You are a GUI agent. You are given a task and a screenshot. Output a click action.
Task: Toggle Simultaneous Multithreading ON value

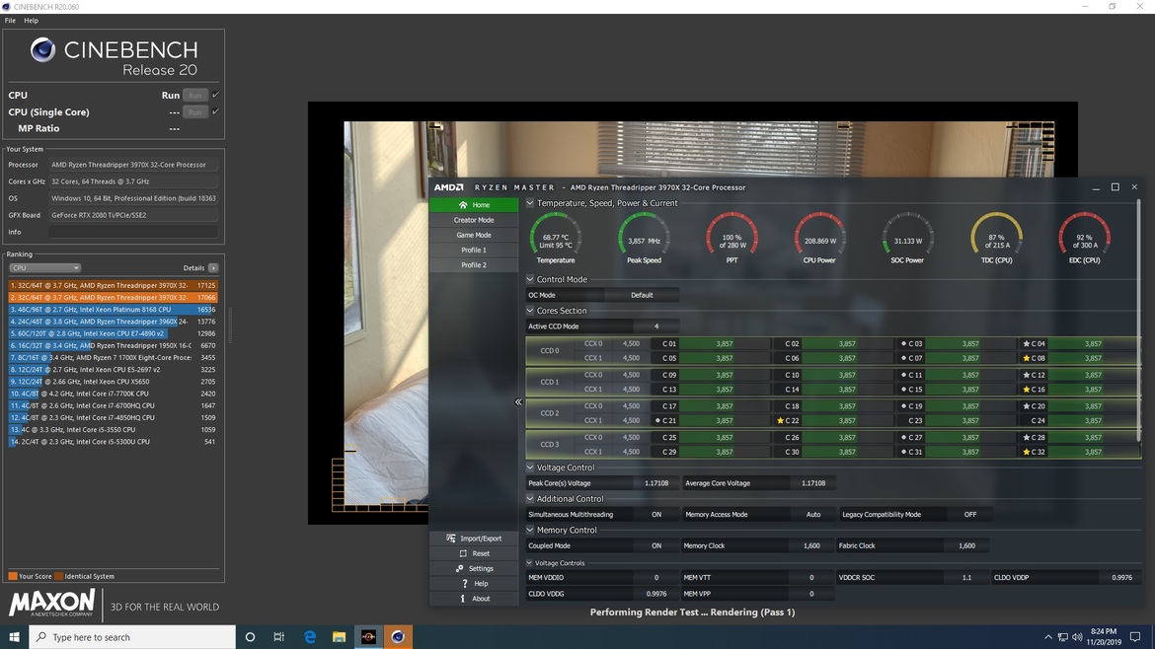coord(656,514)
